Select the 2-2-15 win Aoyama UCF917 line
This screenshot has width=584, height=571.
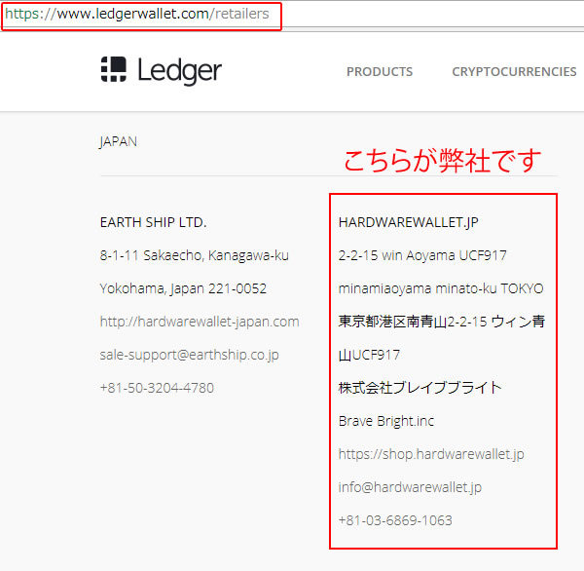[x=422, y=255]
